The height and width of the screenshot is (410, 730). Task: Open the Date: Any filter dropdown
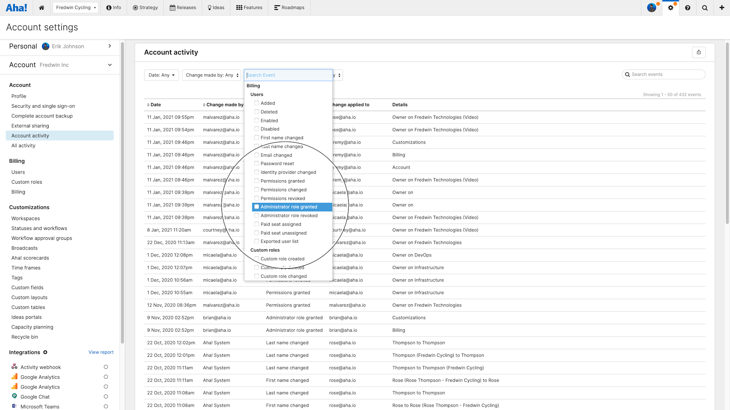tap(161, 75)
